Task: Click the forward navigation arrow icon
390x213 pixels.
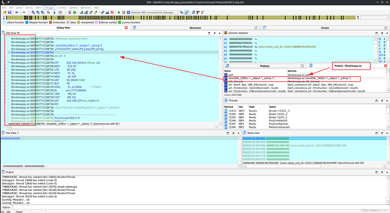Action: (x=24, y=12)
